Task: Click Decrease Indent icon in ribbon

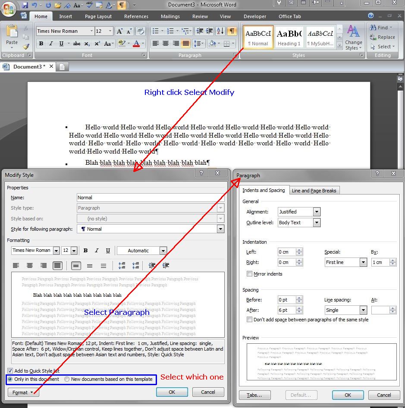Action: click(200, 31)
